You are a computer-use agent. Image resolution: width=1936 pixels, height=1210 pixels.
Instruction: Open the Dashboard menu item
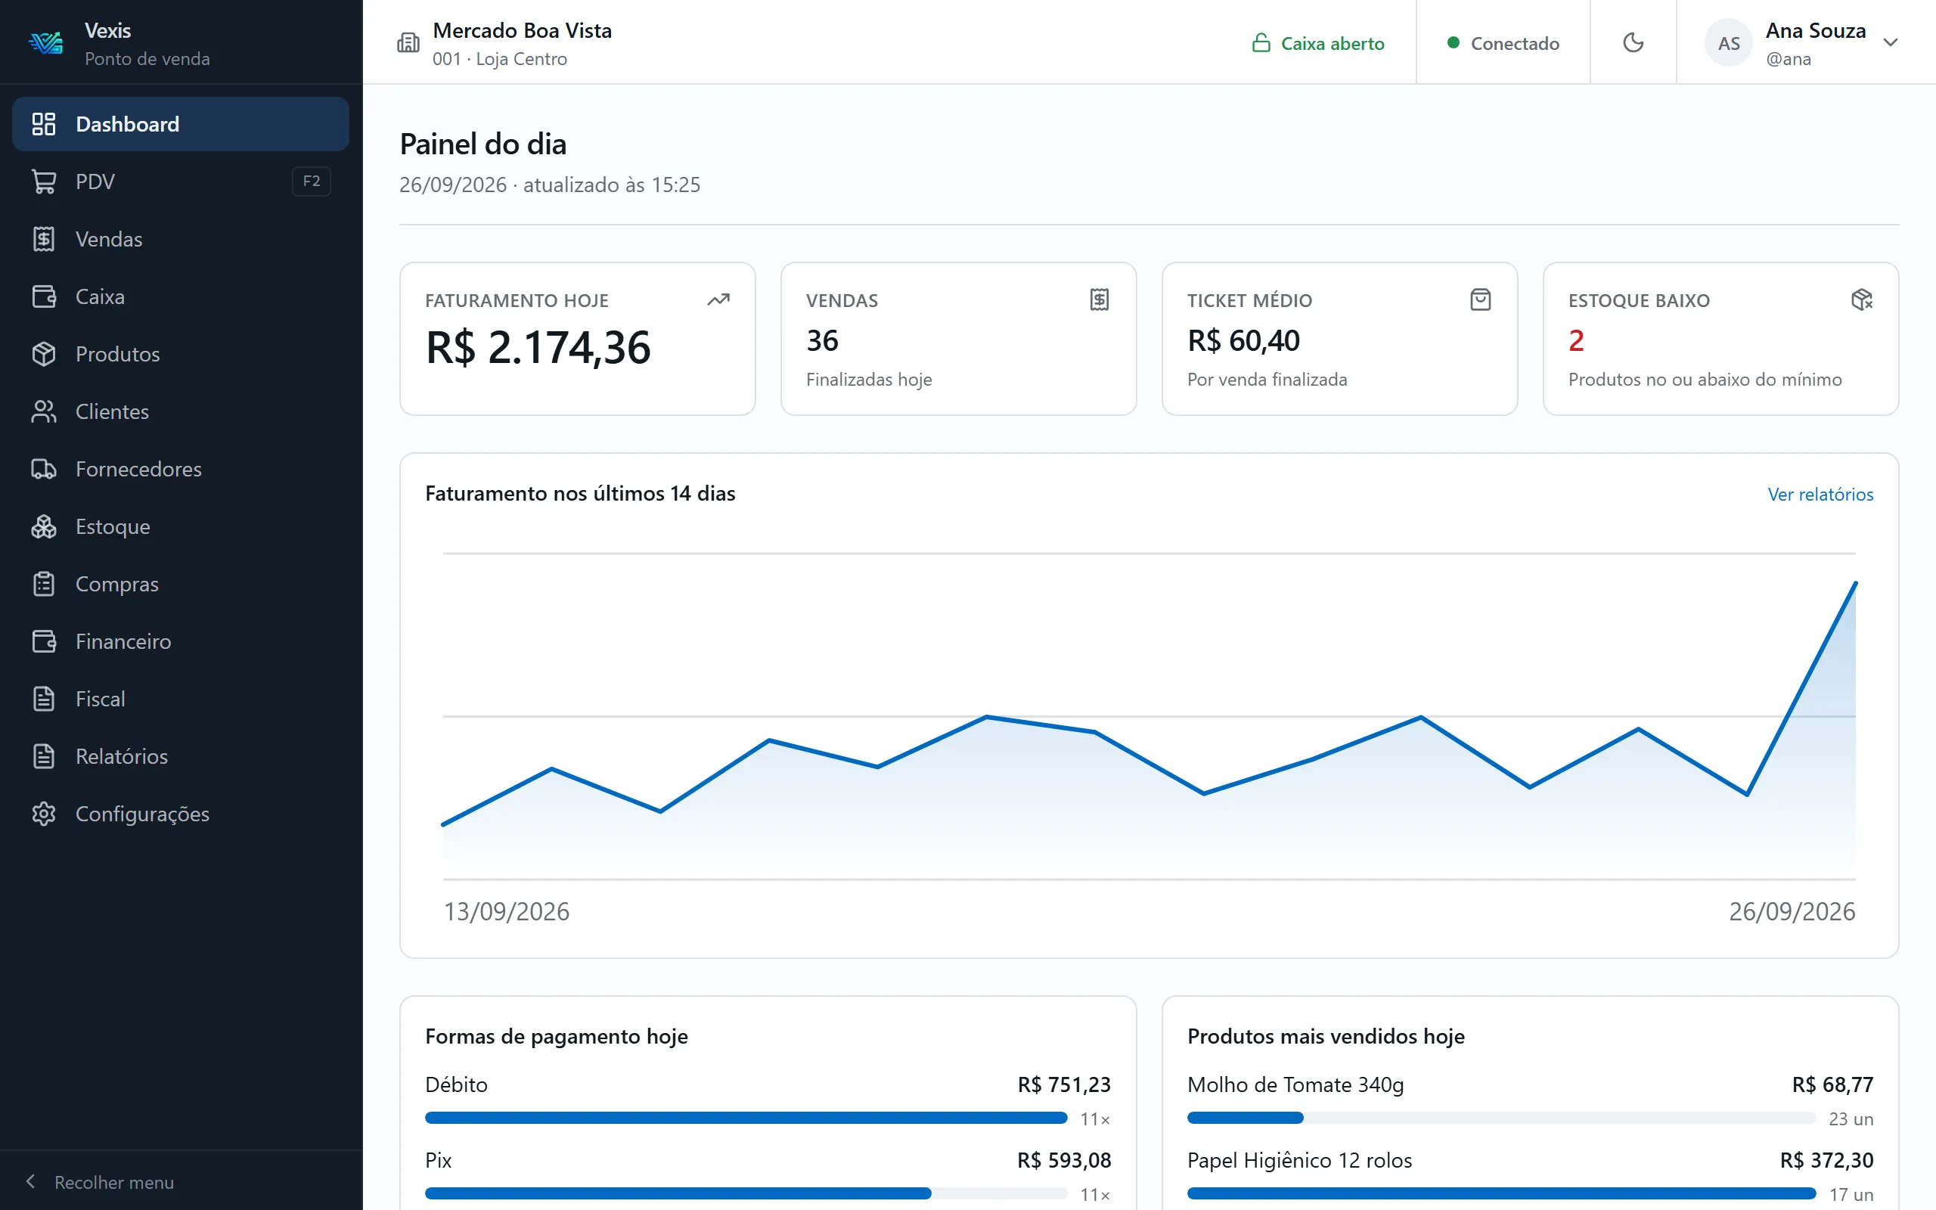181,124
